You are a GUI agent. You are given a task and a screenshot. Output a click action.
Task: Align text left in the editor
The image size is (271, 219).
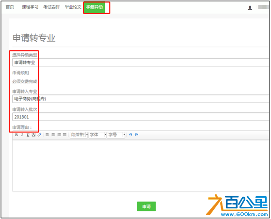pyautogui.click(x=47, y=135)
